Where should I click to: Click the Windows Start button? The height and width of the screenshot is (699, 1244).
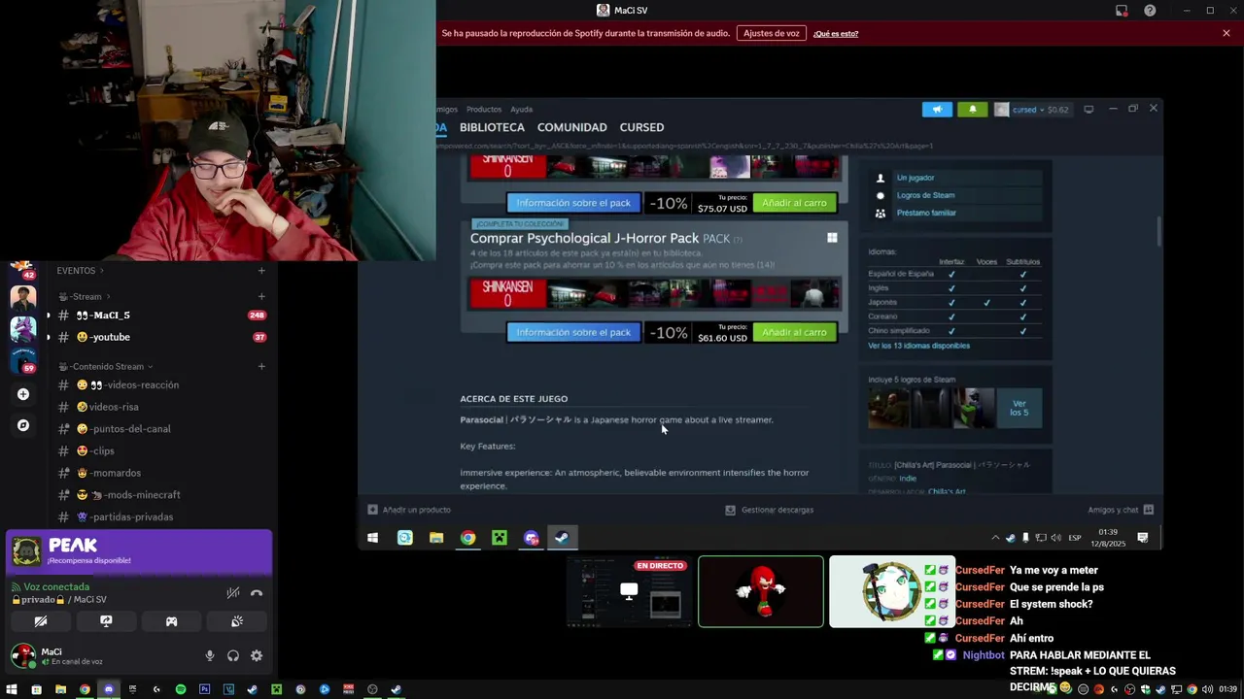click(x=12, y=689)
